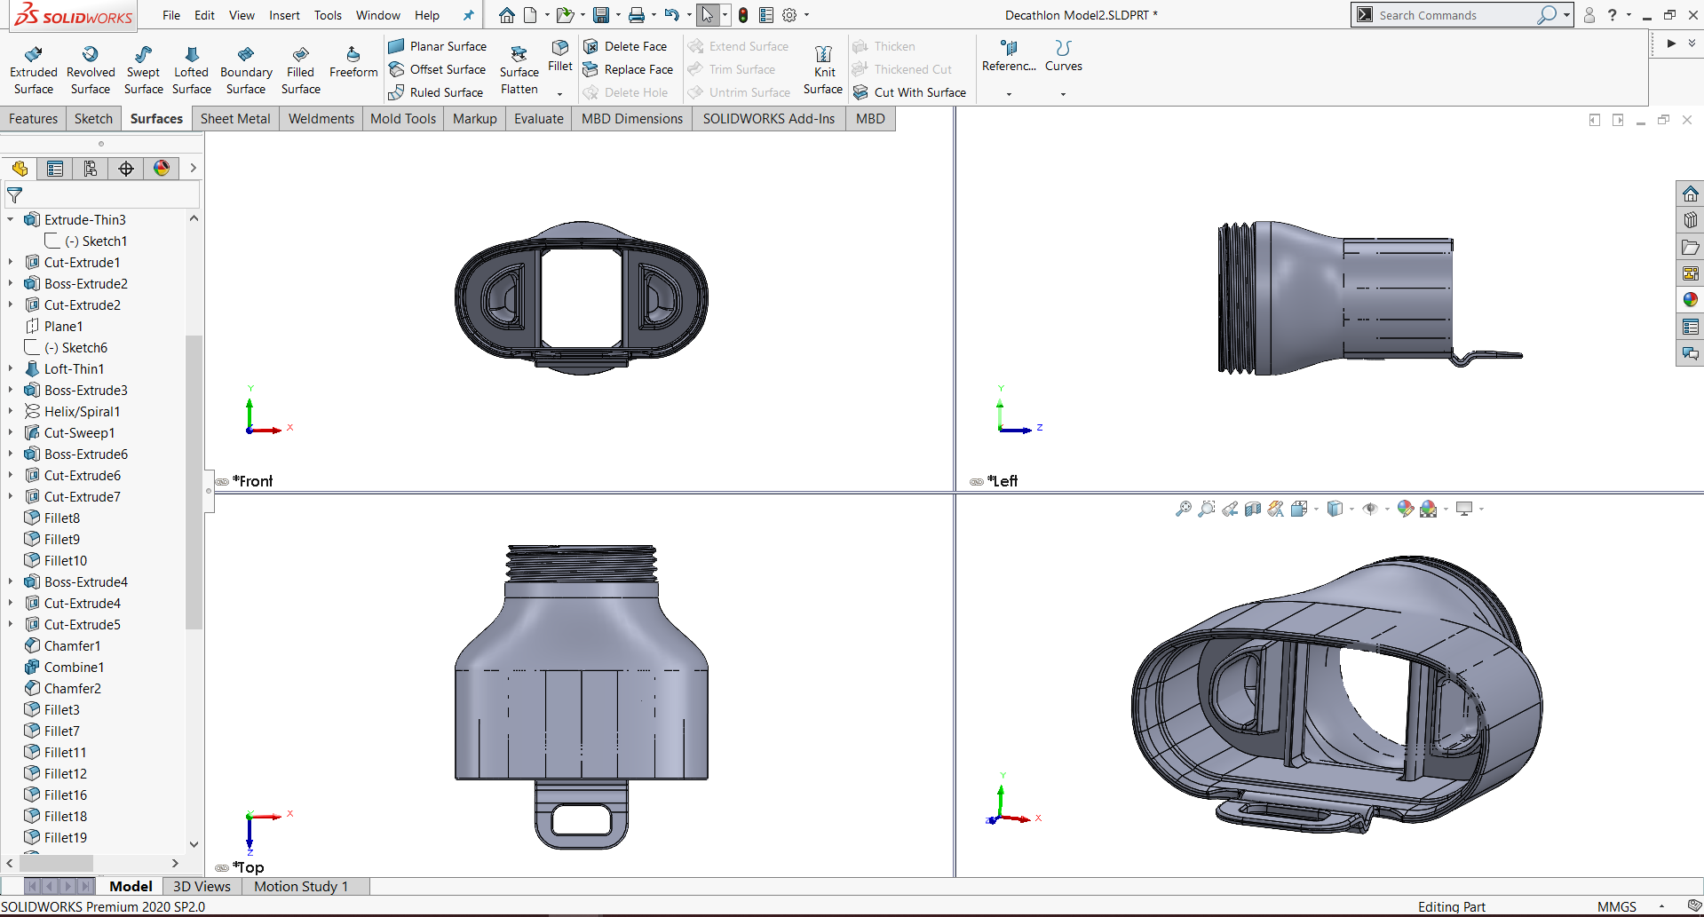This screenshot has height=917, width=1704.
Task: Click the Zoom to Fit icon
Action: click(1183, 509)
